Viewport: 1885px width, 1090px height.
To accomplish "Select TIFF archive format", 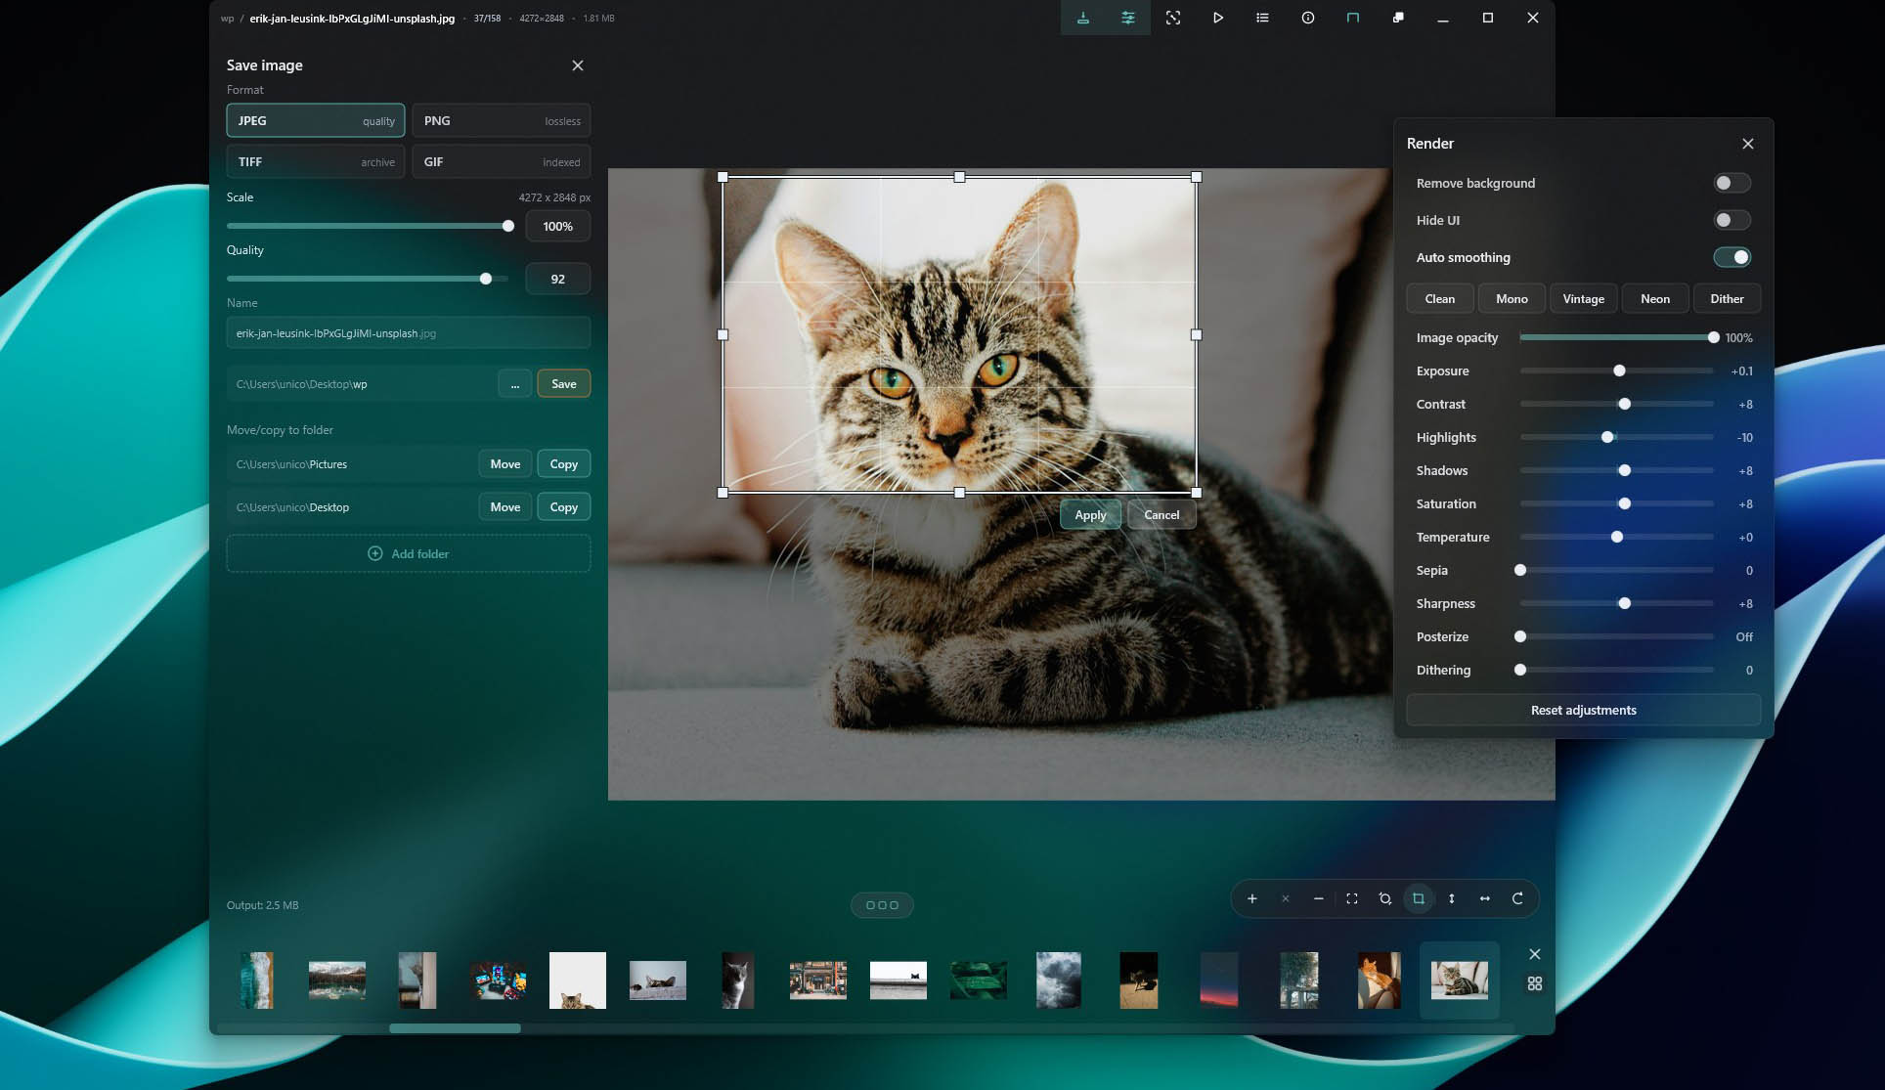I will (x=316, y=161).
